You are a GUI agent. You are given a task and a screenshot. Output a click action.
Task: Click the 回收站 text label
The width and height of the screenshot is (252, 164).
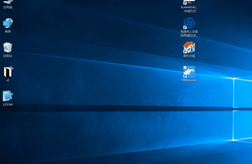coord(8,56)
